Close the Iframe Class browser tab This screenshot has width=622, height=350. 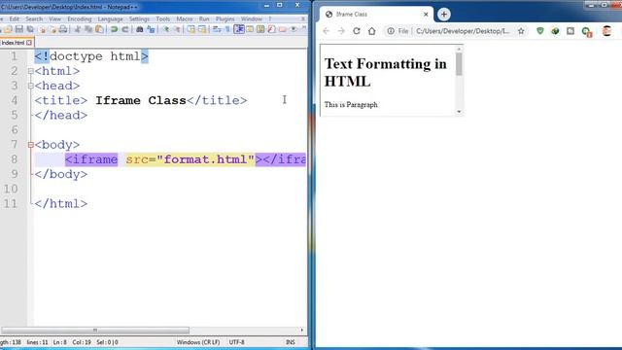pos(426,15)
